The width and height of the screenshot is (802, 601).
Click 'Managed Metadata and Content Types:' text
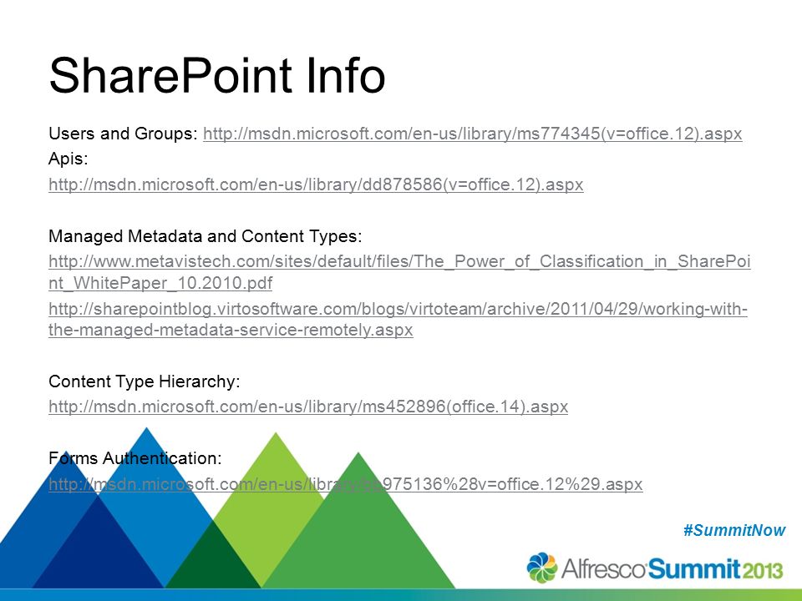point(206,236)
